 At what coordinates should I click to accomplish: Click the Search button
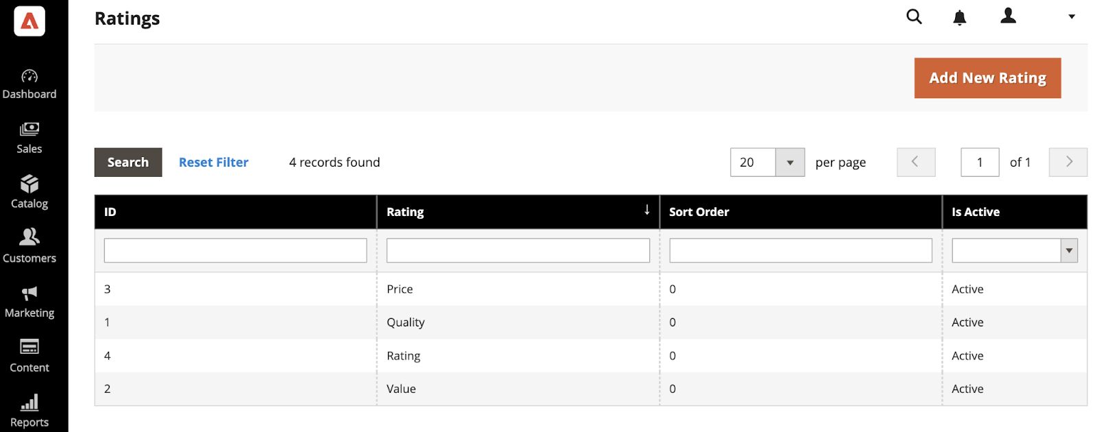128,163
